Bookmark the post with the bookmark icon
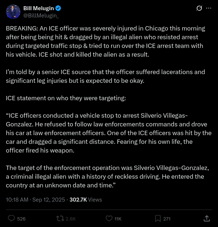The image size is (218, 227). [x=158, y=218]
